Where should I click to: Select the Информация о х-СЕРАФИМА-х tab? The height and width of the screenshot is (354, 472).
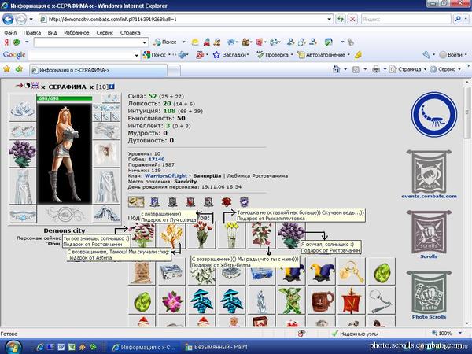click(98, 70)
